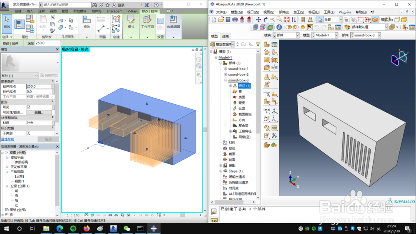Toggle the 可见 visible checkbox in Revit properties

pyautogui.click(x=28, y=107)
